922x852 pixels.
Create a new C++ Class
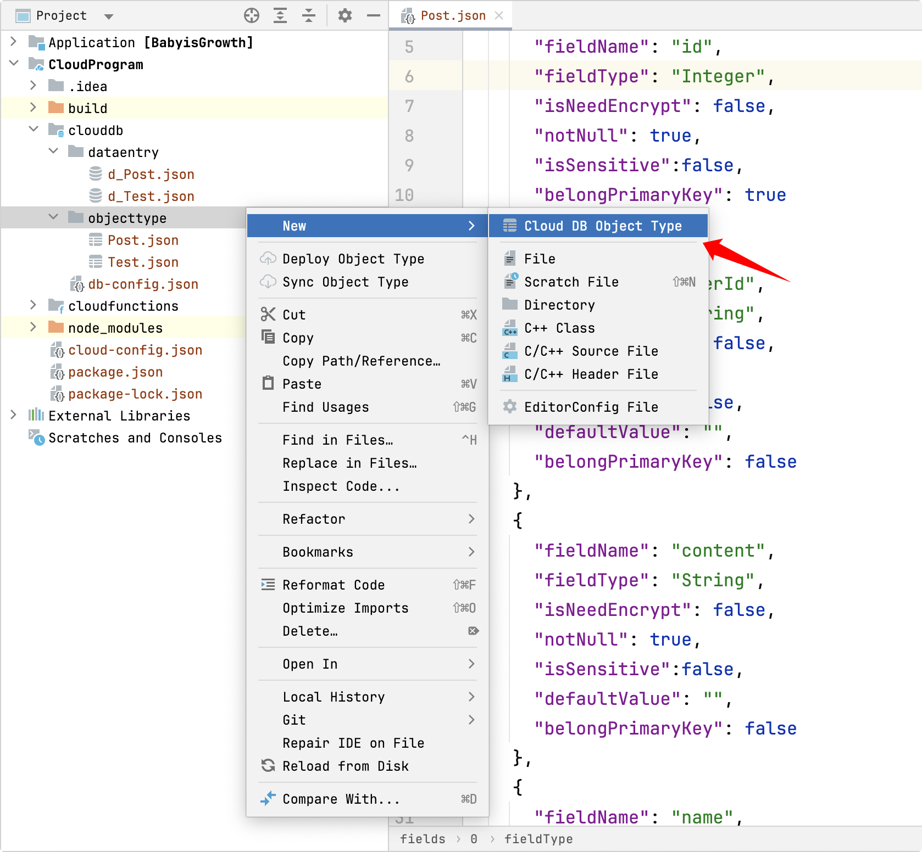click(x=598, y=328)
